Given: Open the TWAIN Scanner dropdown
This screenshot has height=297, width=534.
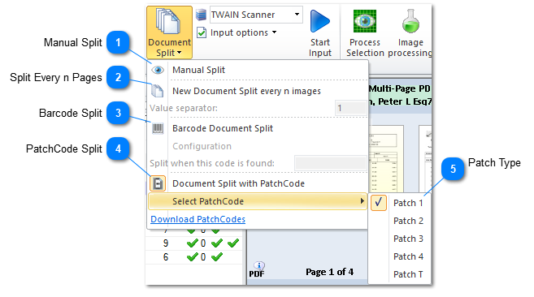Looking at the screenshot, I should pyautogui.click(x=297, y=15).
